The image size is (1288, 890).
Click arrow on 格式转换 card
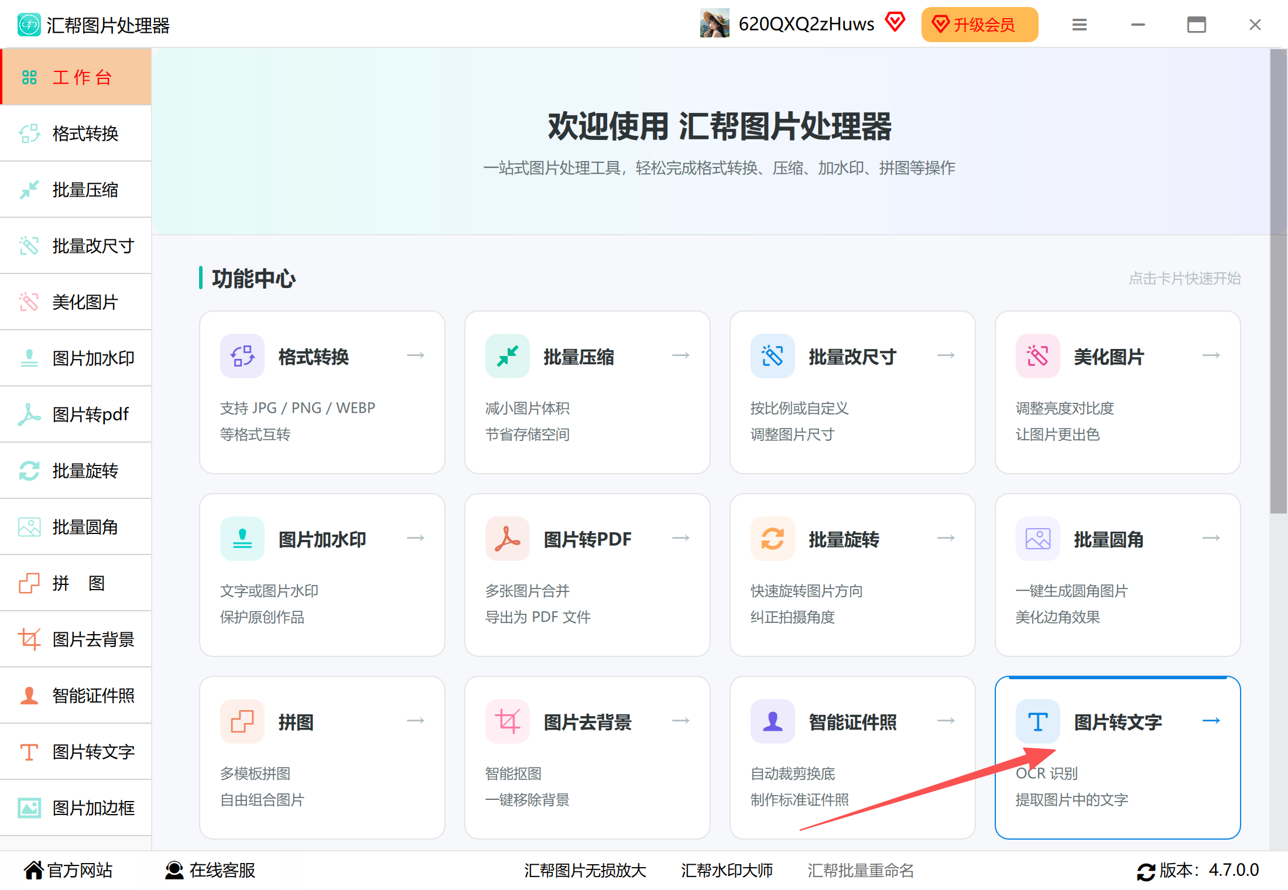(416, 355)
